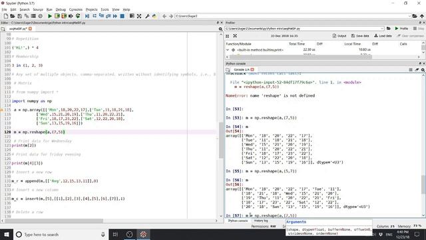
Task: Maximize current pane toolbar icon
Action: point(132,16)
